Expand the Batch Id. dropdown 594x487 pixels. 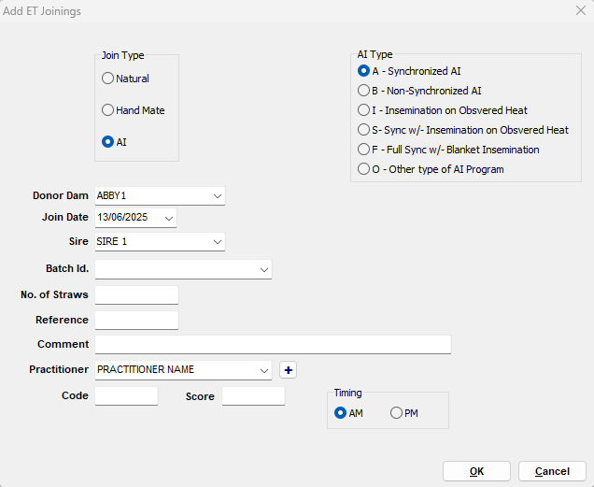click(x=264, y=269)
